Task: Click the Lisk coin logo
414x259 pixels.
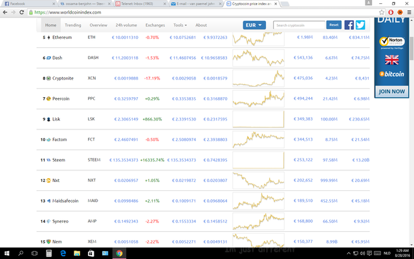Action: (x=49, y=119)
